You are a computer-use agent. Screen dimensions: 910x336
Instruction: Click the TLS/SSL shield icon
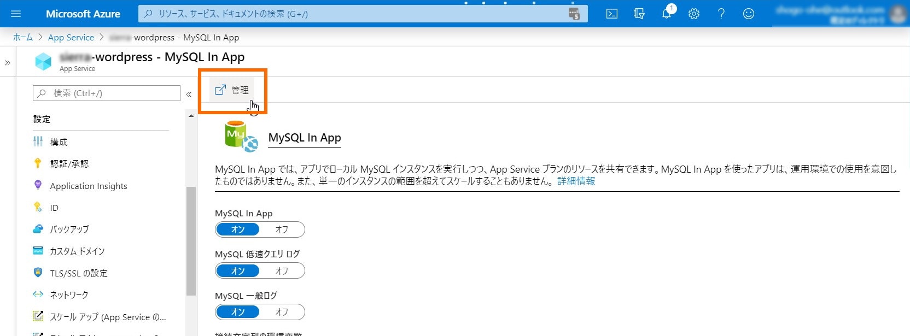coord(38,272)
